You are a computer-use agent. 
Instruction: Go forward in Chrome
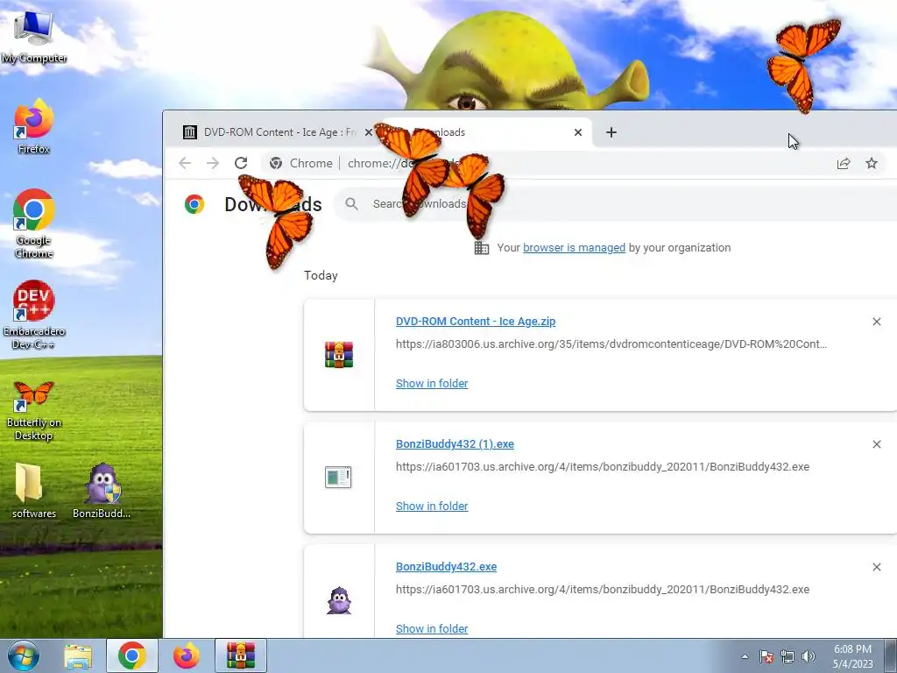213,163
